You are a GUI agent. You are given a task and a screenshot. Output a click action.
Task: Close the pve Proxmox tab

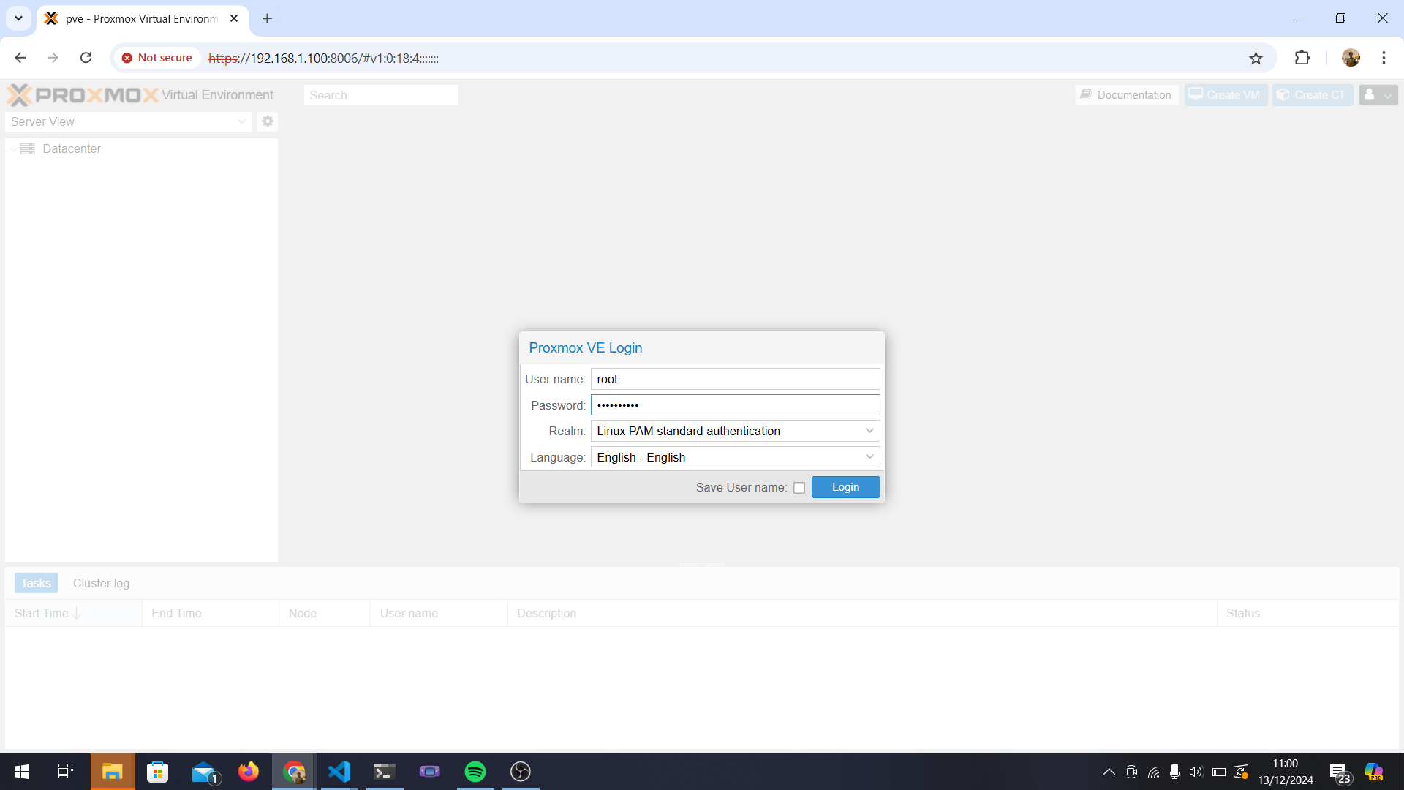coord(234,18)
